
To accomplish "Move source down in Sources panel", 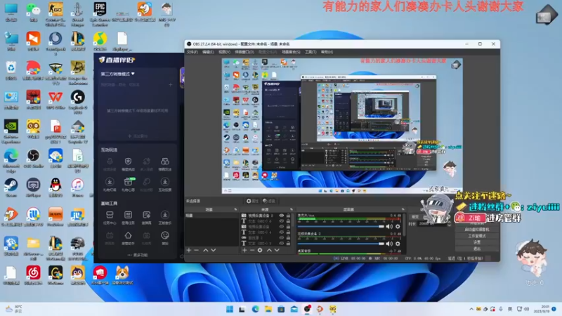I will tap(277, 250).
